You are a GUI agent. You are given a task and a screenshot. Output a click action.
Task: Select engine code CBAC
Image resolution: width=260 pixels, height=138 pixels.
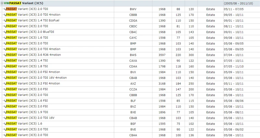tap(133, 32)
